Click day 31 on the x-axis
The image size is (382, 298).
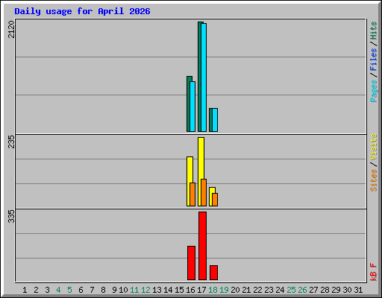358,290
